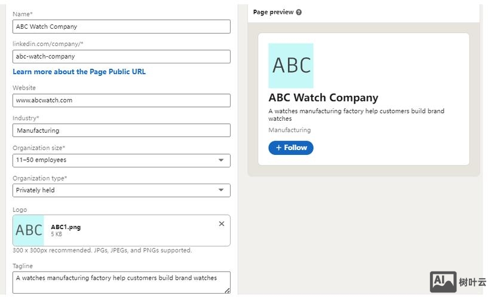Open Learn more about the Page Public URL
491x299 pixels.
[79, 72]
